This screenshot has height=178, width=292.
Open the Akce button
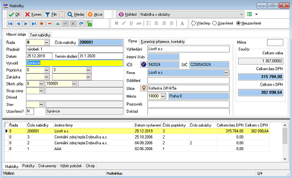[95, 14]
